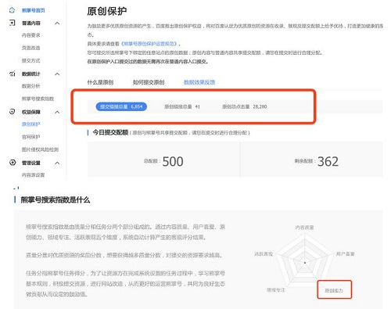This screenshot has height=309, width=391.
Task: Click the 今日提交配额 heading
Action: tap(110, 132)
